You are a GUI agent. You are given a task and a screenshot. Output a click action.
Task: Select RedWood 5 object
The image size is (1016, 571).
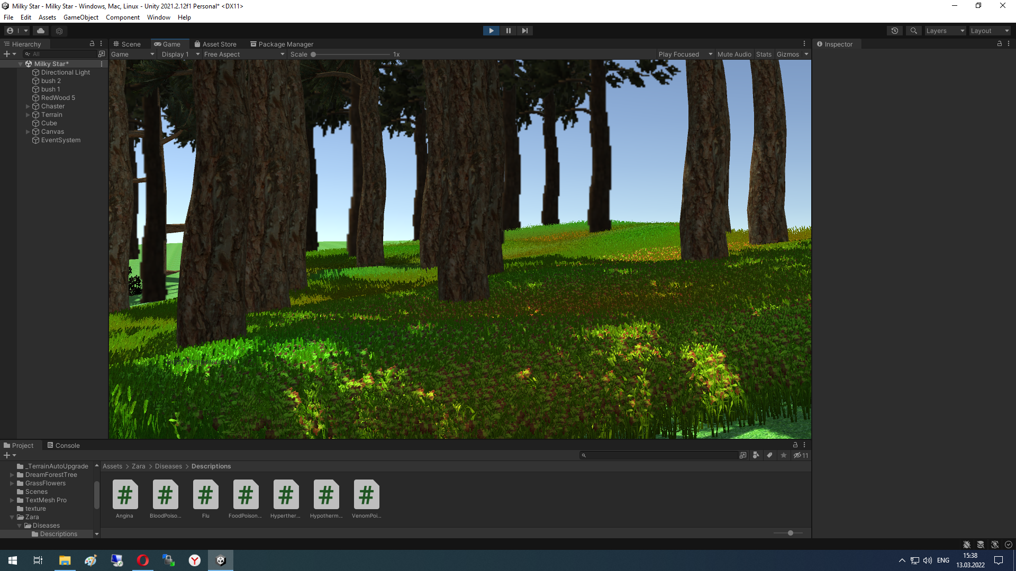click(58, 98)
